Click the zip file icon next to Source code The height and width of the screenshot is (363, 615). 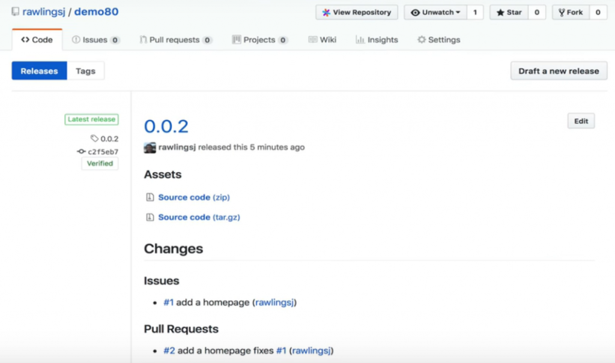point(150,197)
